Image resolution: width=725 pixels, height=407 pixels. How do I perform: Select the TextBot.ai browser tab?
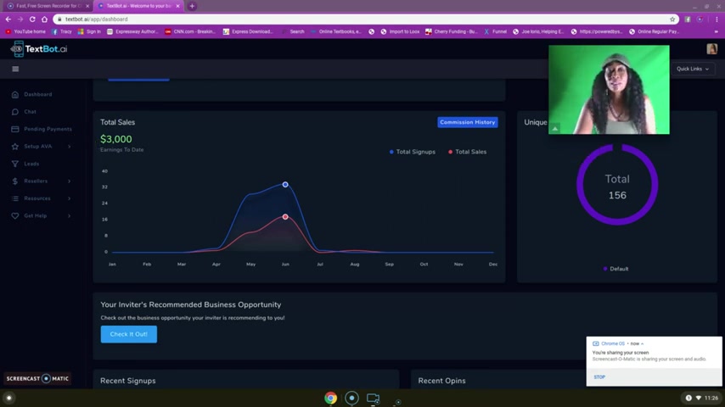pos(138,6)
